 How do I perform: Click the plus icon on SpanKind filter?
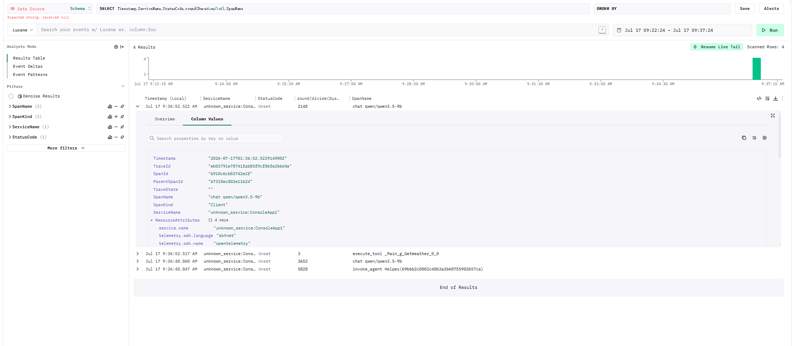point(116,117)
